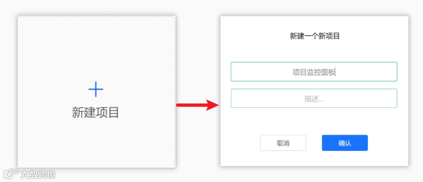The width and height of the screenshot is (423, 182).
Task: Click empty space inside the dialog panel
Action: tap(314, 121)
